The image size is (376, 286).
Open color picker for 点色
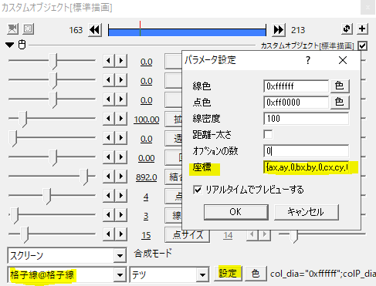pos(340,103)
